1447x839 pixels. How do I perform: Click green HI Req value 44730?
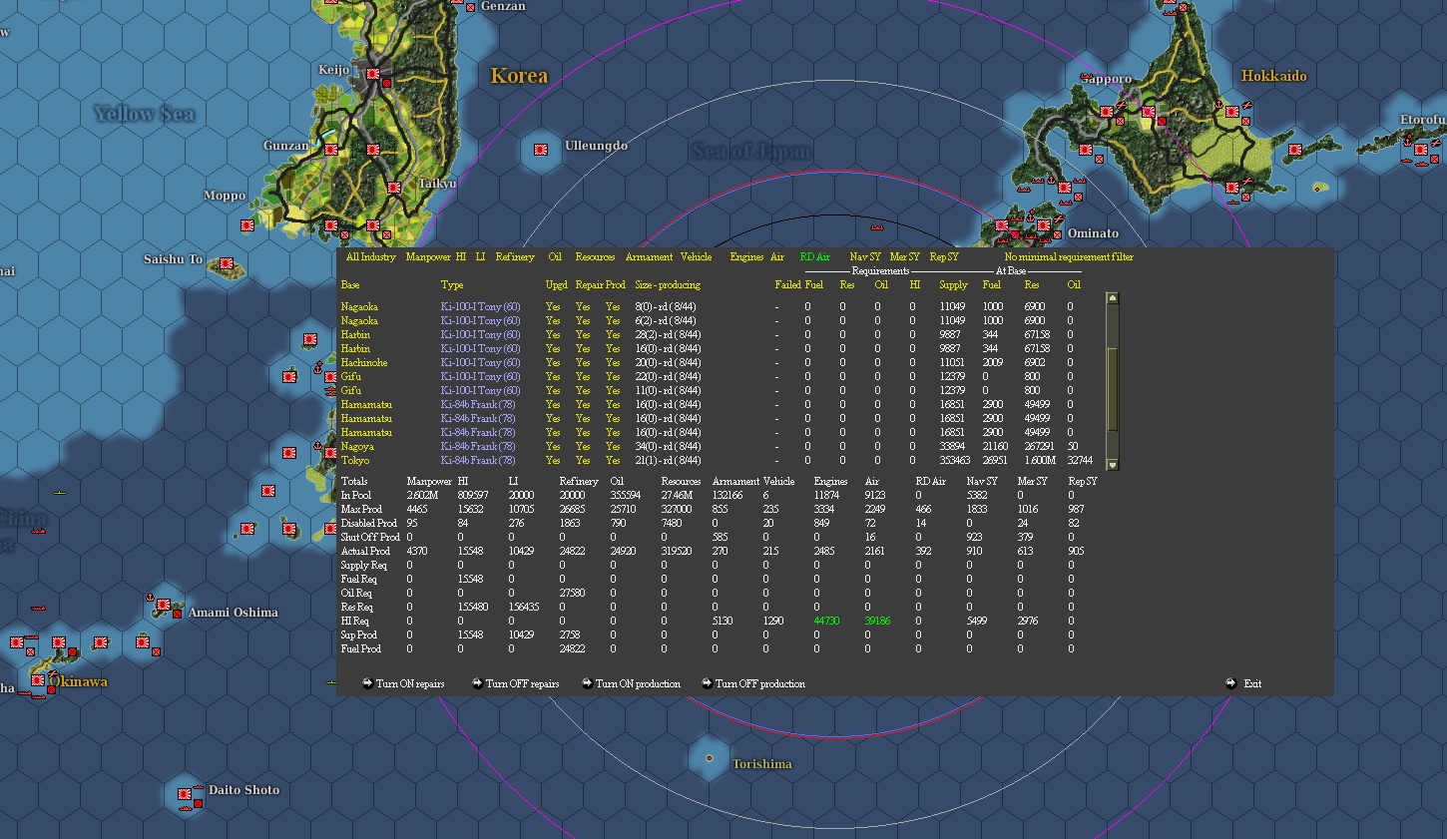click(826, 621)
